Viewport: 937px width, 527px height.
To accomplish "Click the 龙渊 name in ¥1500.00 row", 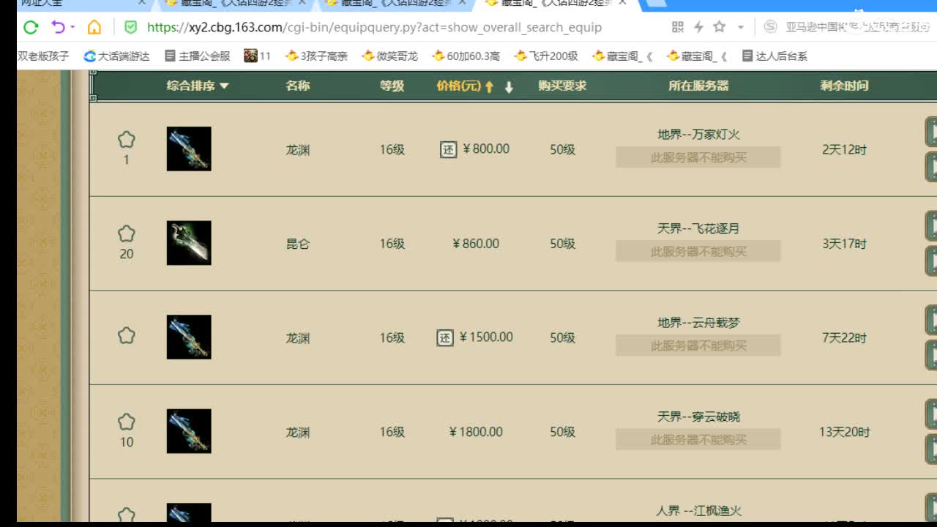I will tap(298, 338).
